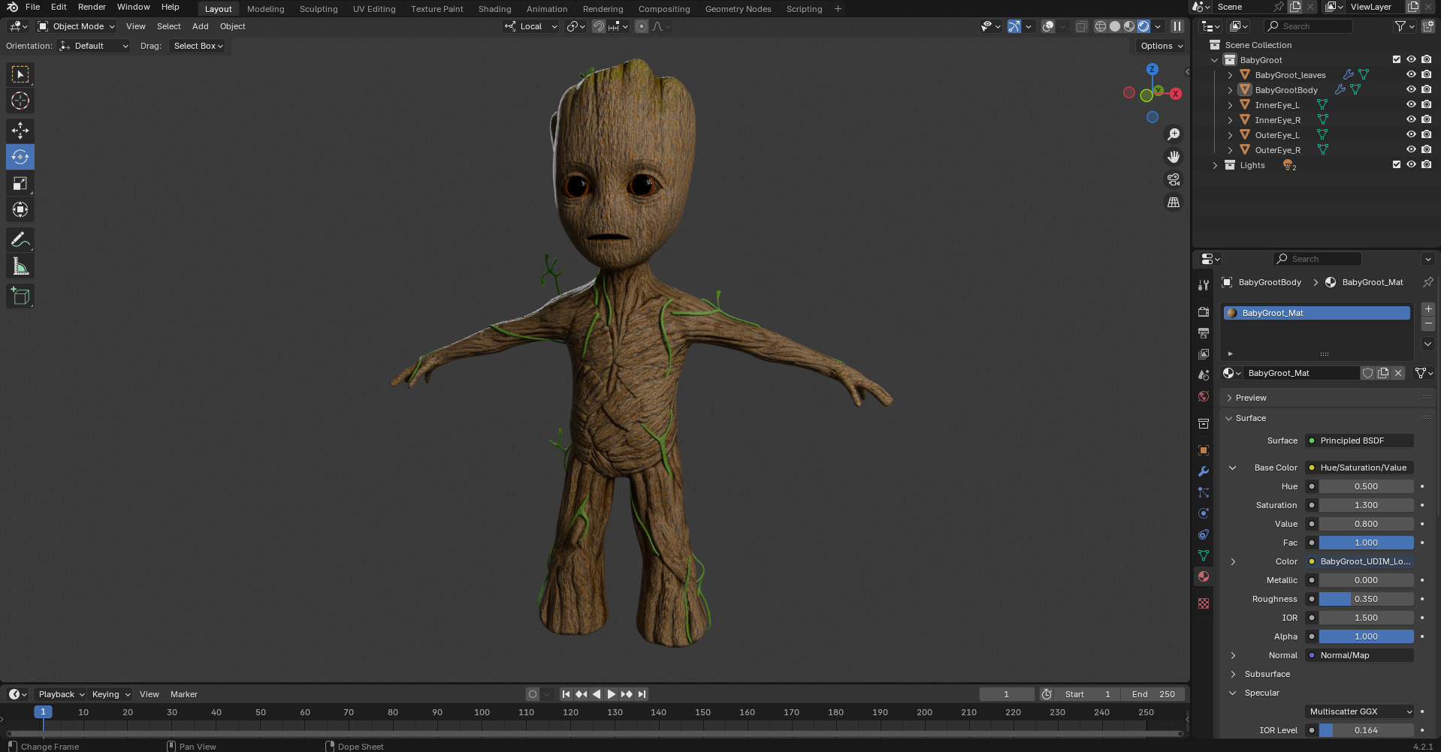Open the Scene properties tab
Screen dimensions: 1441x752
[x=1204, y=374]
